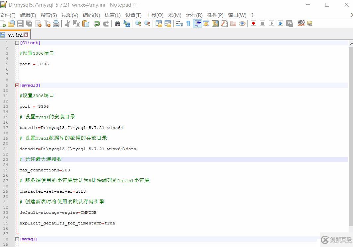Collapse the [Client] section fold marker
Viewport: 353px width, 247px height.
coord(17,43)
